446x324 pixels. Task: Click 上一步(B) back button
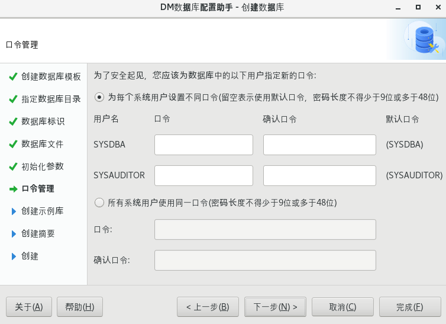tap(208, 307)
